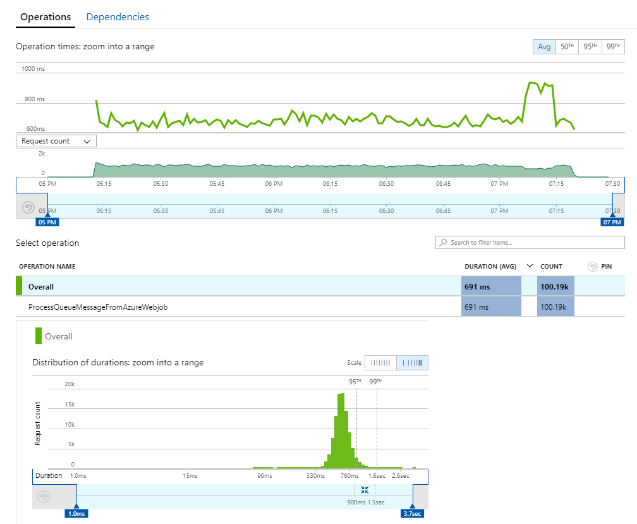
Task: Sort by the COUNT column header
Action: point(551,267)
